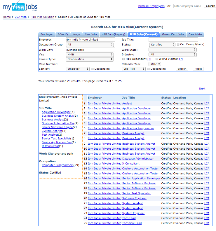Open LCA link for row 1 Analyst
216x231 pixels.
pyautogui.click(x=207, y=104)
